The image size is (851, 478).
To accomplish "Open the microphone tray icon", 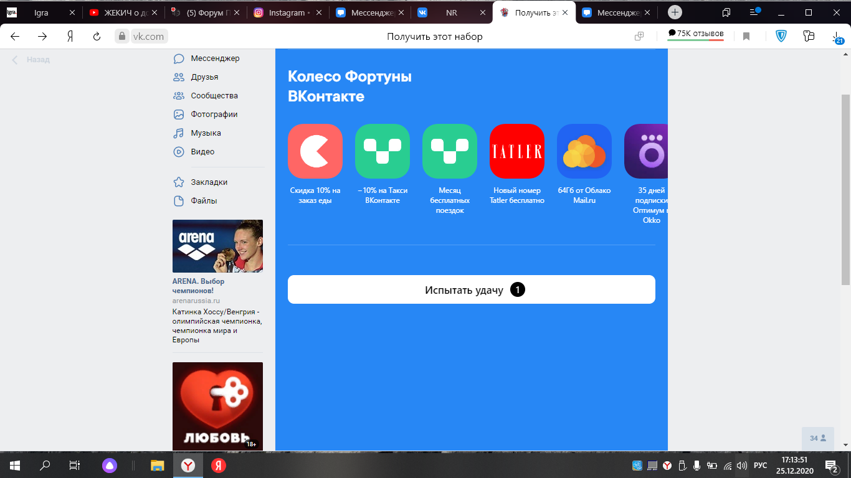I will [x=696, y=465].
